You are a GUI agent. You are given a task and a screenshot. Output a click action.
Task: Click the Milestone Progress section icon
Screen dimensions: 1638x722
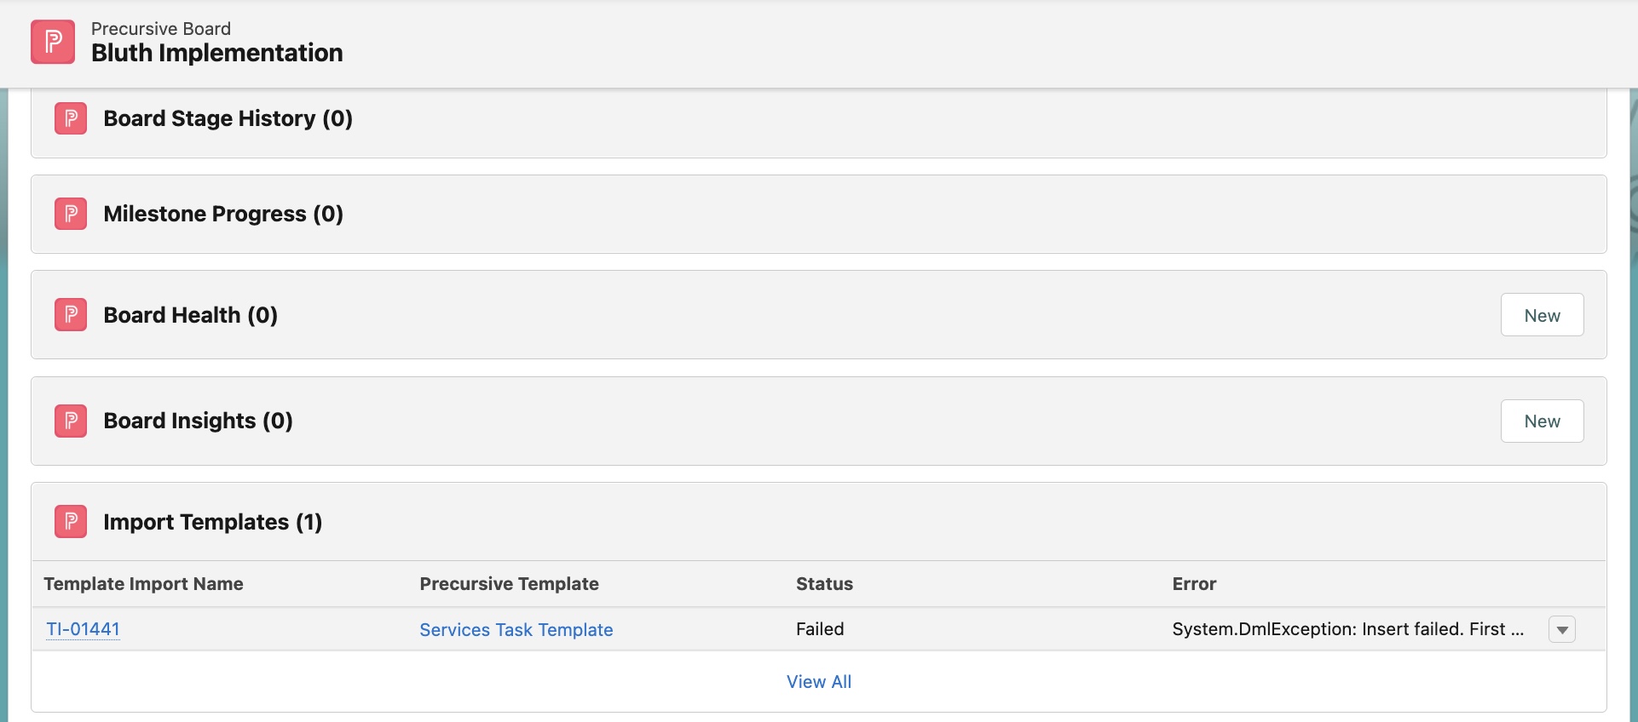[71, 214]
